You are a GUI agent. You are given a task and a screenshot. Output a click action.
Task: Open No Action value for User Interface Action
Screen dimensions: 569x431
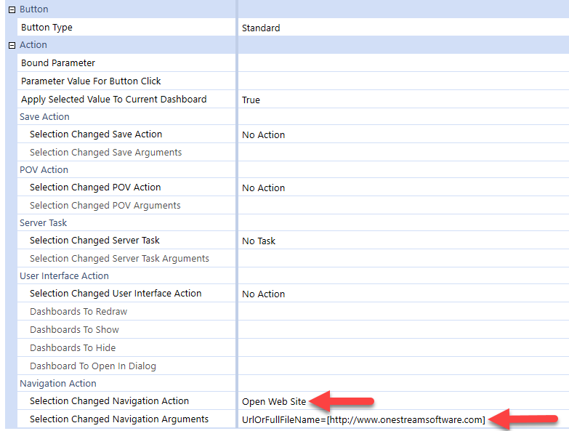tap(264, 294)
